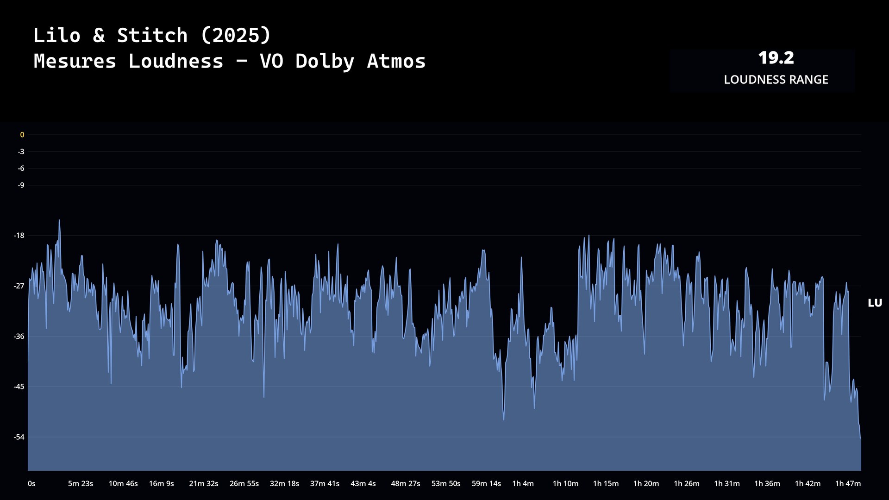Click the 19.2 loudness range value
This screenshot has height=500, width=889.
[776, 58]
